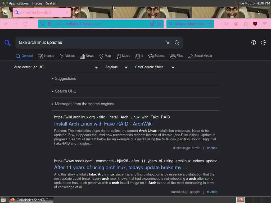271x203 pixels.
Task: Clear the search query with X icon
Action: 168,43
